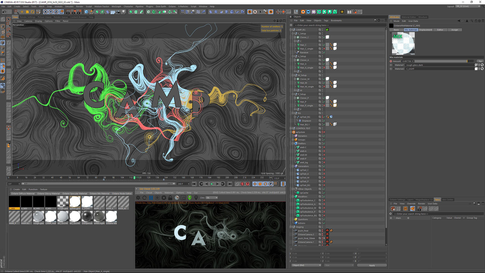Select the OctSpecular material thumbnail

coord(87,217)
